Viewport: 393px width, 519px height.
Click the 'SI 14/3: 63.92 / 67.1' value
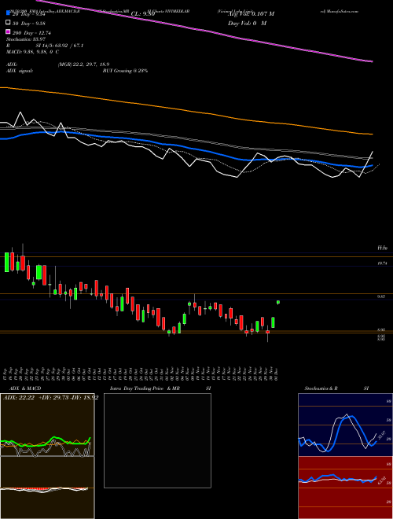pyautogui.click(x=60, y=46)
